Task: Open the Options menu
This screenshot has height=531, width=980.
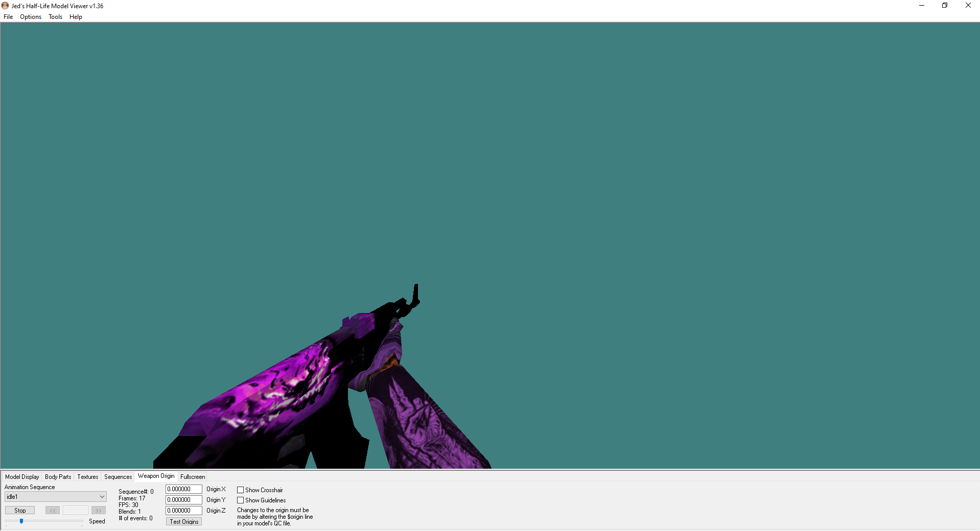Action: (x=31, y=17)
